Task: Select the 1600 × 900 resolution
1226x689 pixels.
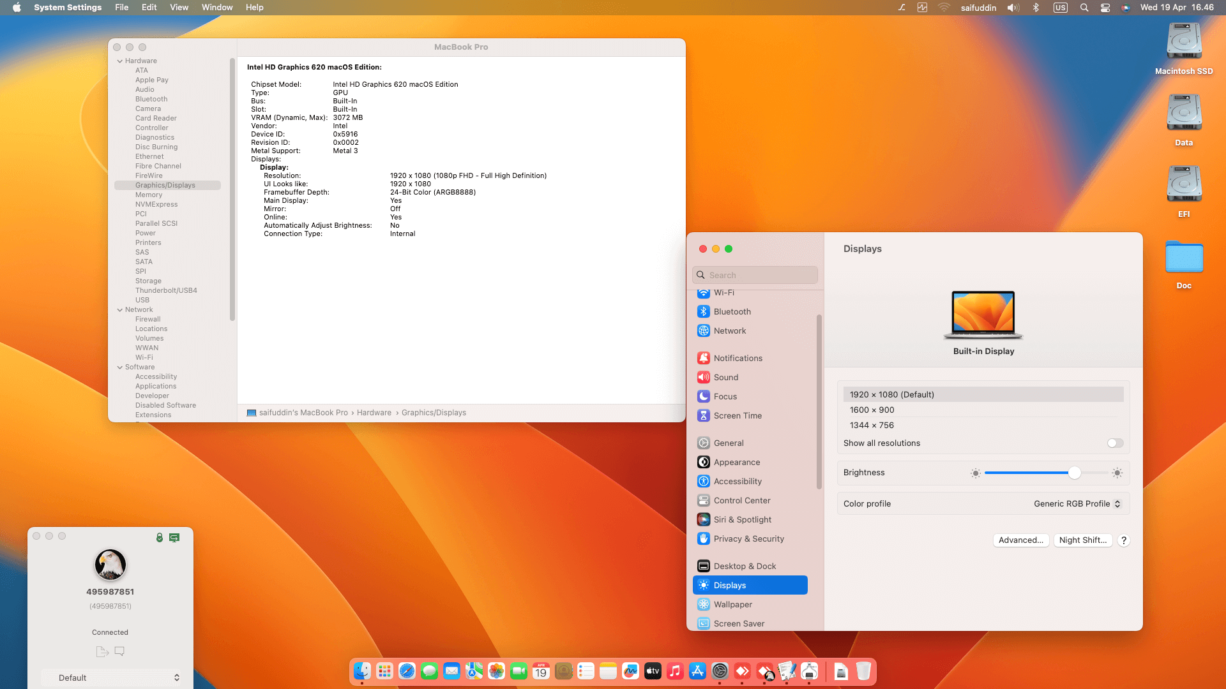Action: pos(872,410)
